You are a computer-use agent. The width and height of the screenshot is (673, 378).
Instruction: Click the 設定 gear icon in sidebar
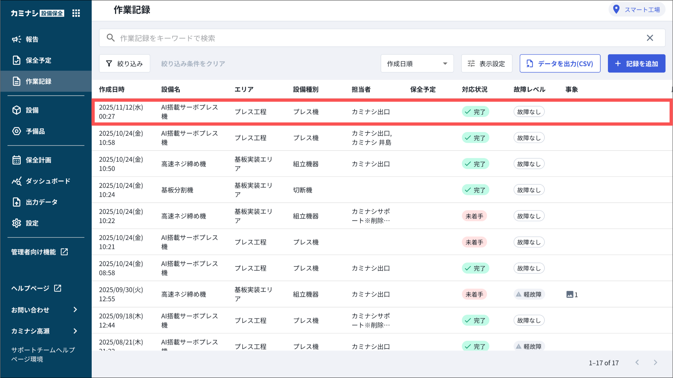click(16, 223)
